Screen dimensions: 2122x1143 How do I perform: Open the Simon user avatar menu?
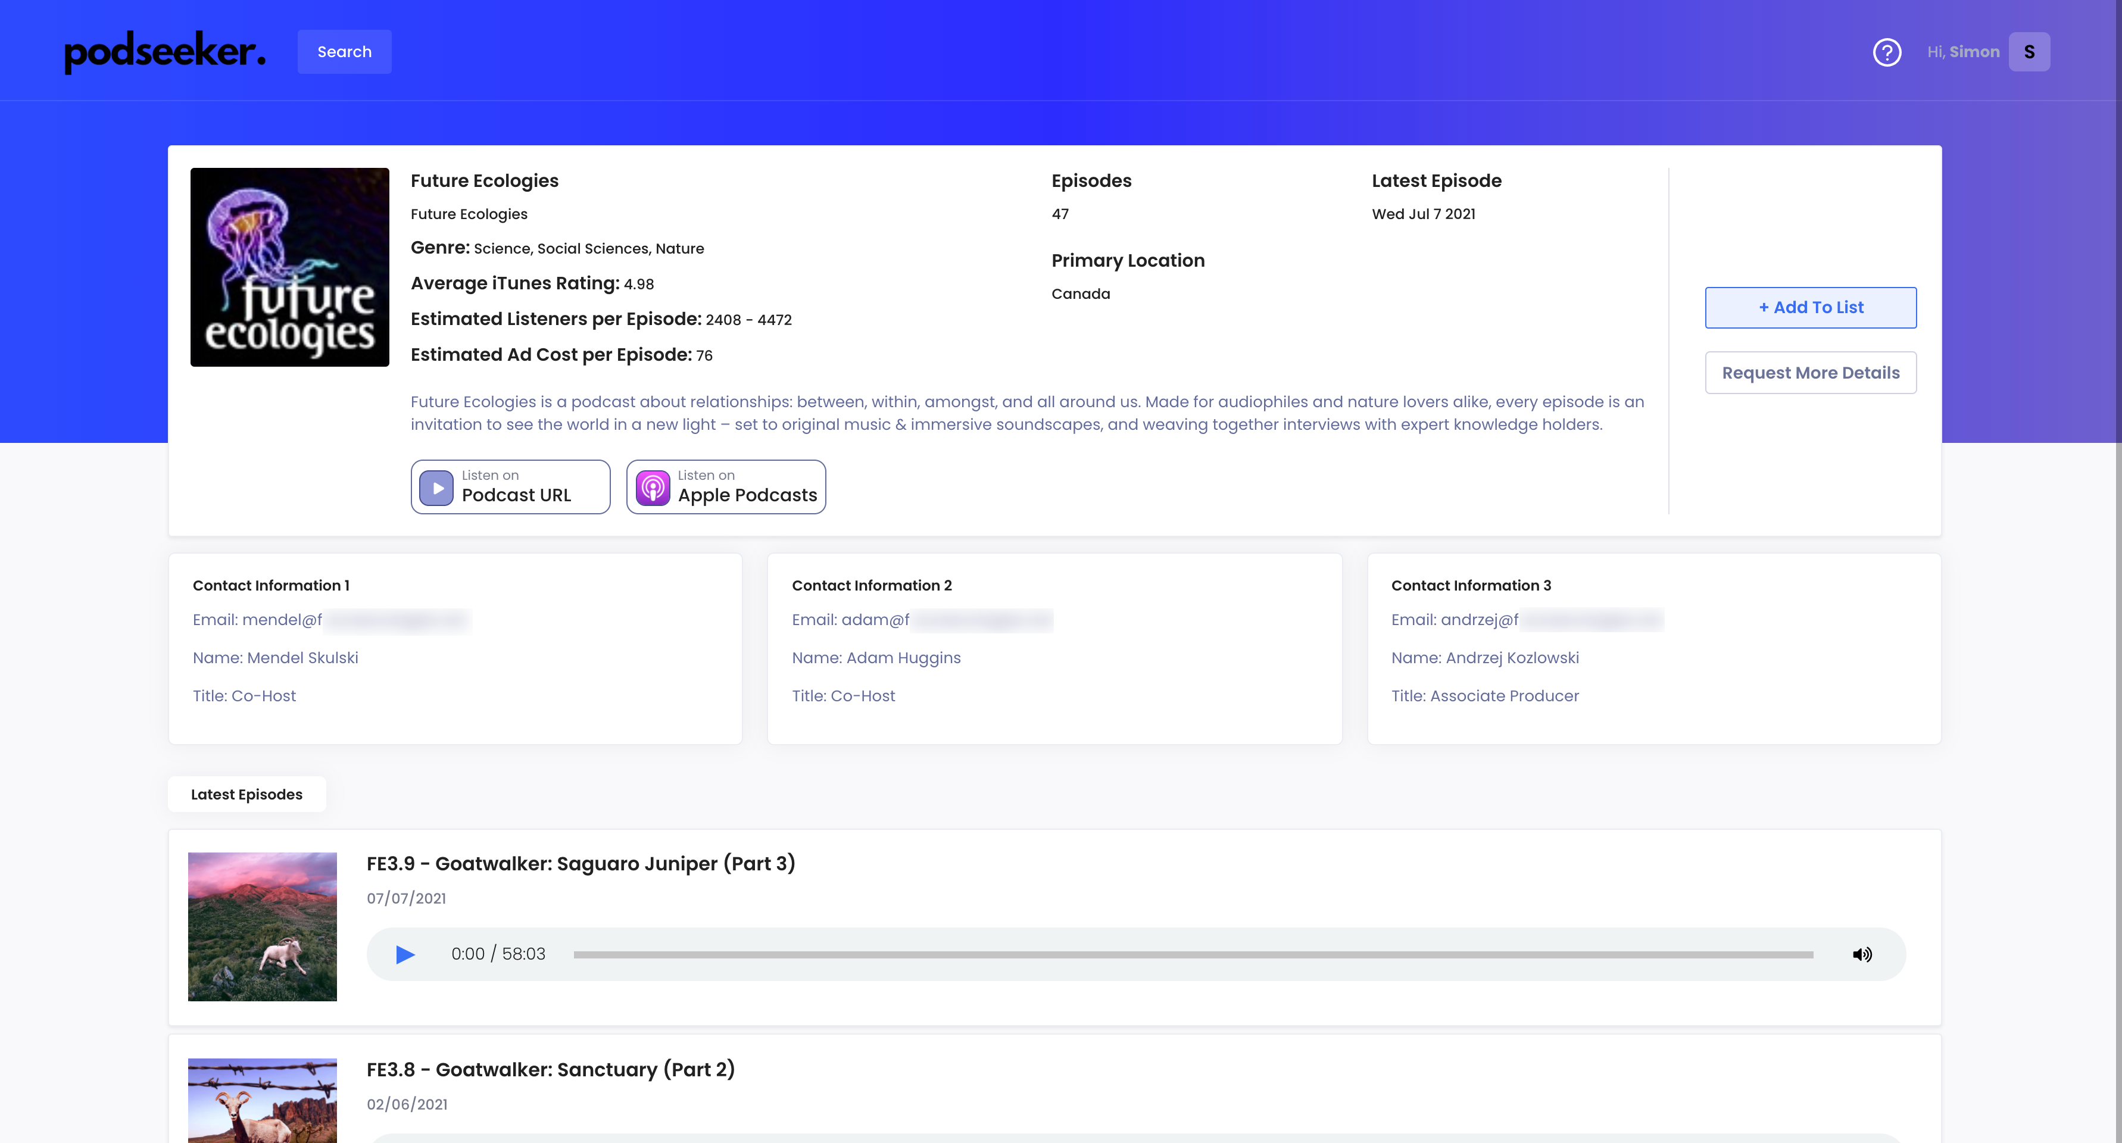[2029, 52]
